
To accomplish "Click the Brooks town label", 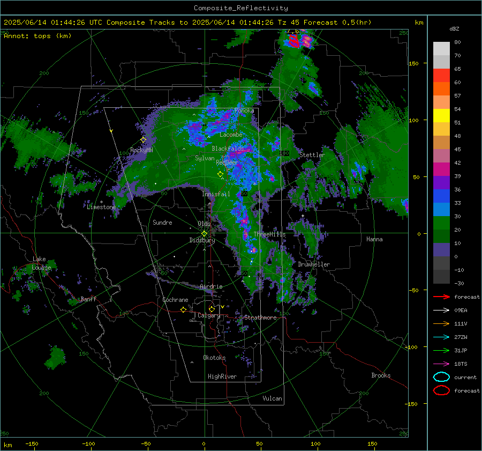I will [x=381, y=375].
